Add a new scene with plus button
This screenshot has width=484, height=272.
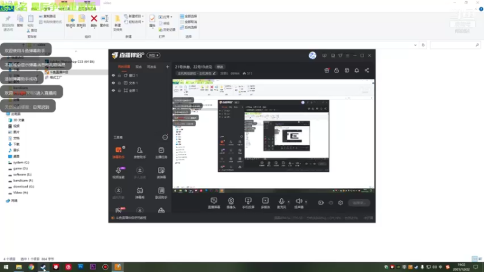[x=168, y=66]
